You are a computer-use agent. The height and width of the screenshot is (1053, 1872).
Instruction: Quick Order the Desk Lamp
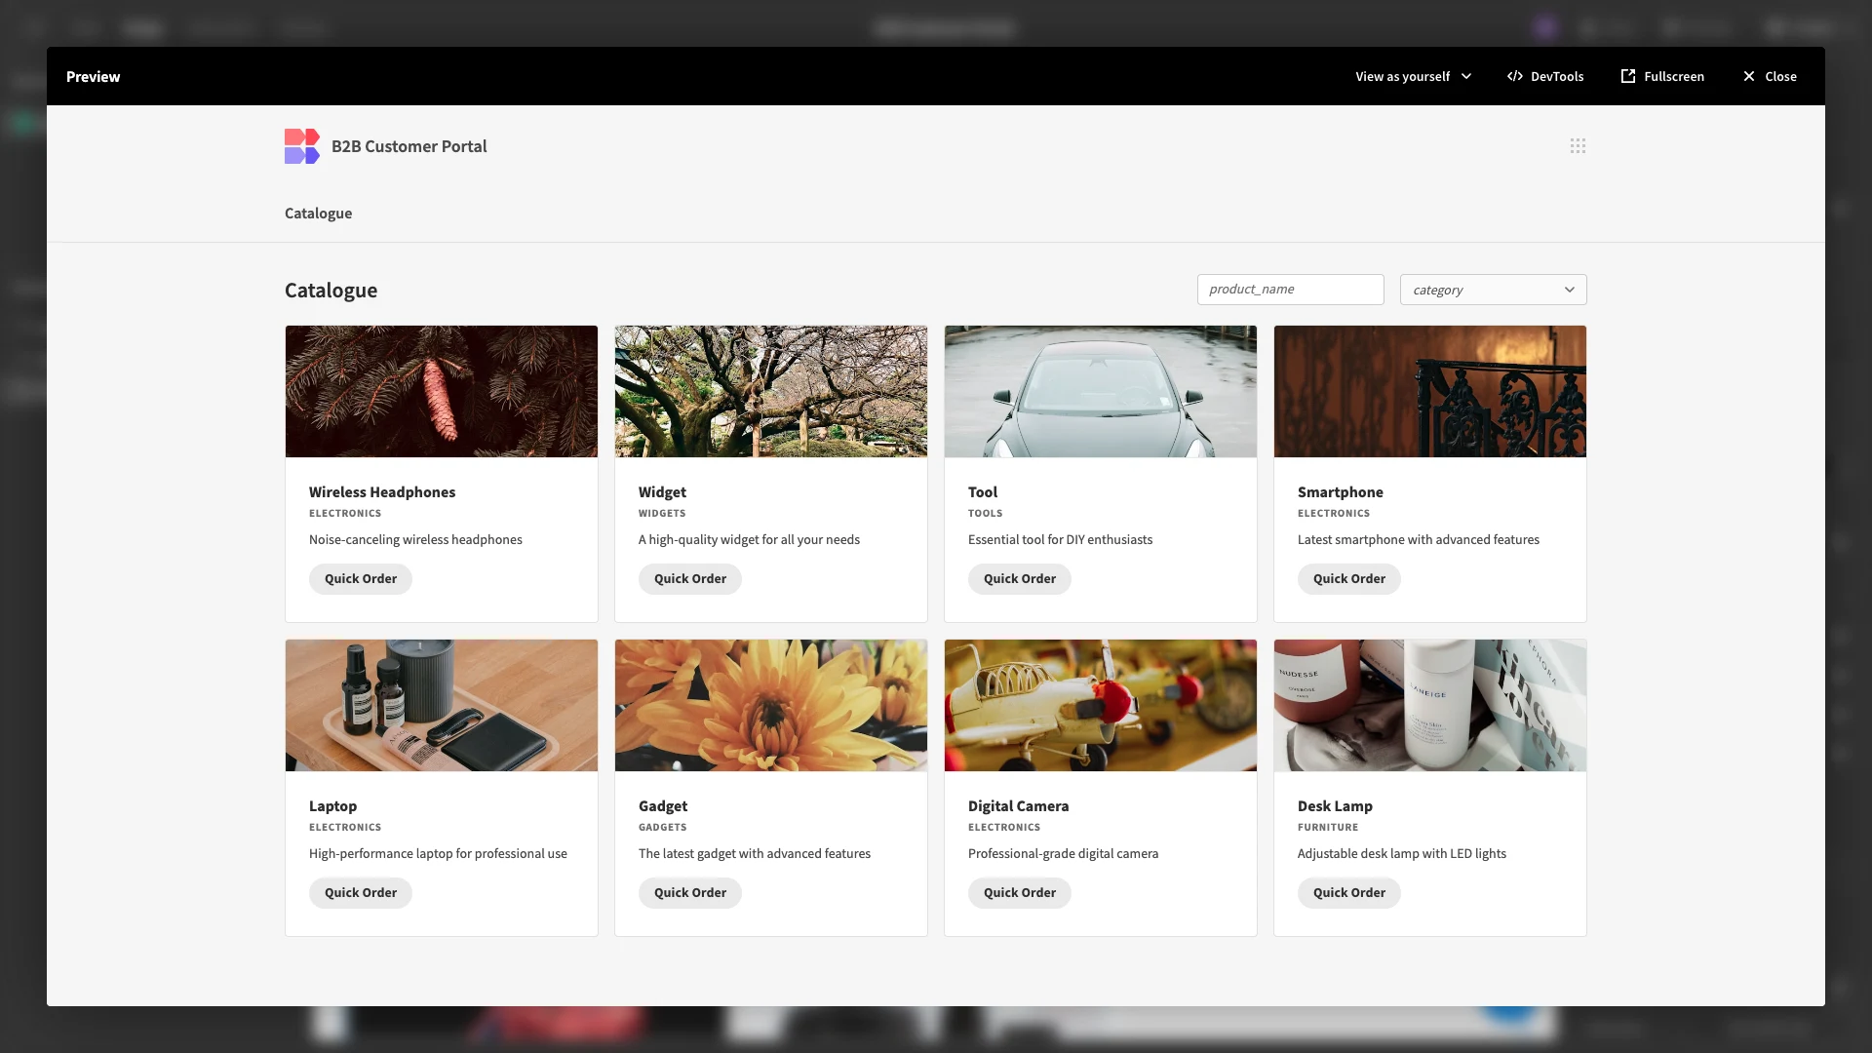(1349, 893)
